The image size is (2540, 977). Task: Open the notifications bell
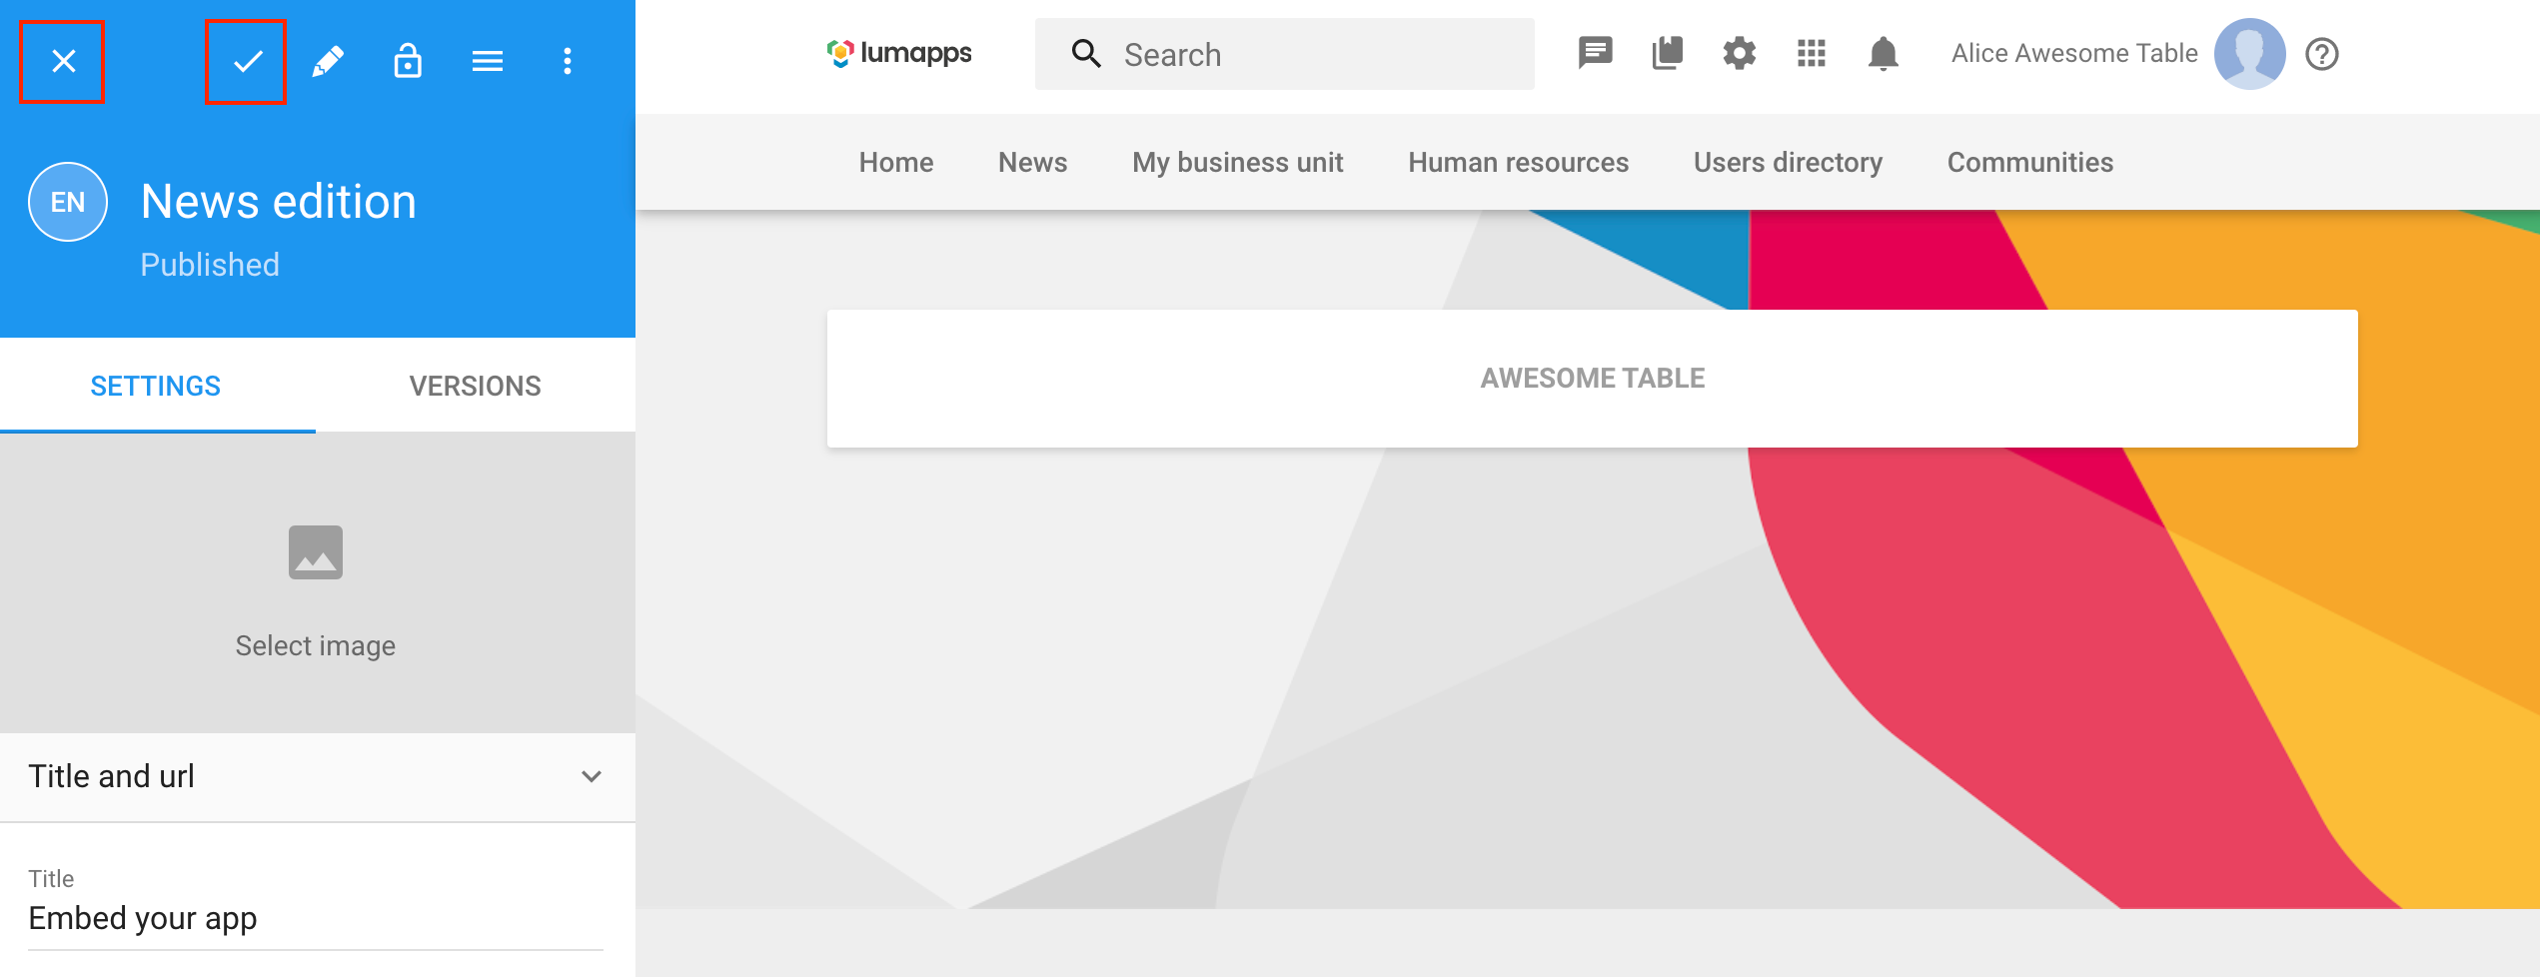[x=1884, y=53]
